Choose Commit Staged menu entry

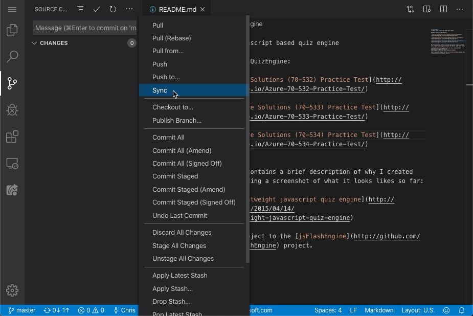point(194,176)
